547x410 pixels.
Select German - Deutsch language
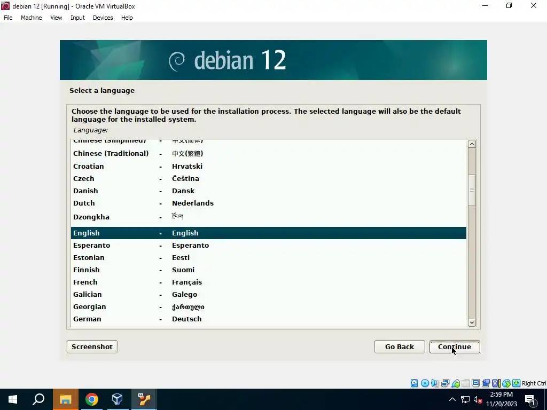(x=268, y=319)
